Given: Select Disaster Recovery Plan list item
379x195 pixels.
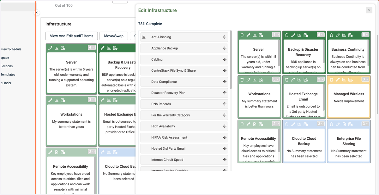Looking at the screenshot, I should (x=184, y=93).
